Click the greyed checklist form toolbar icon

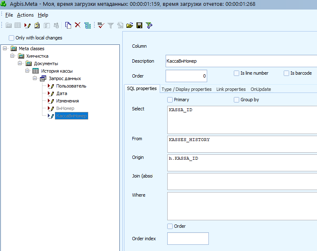(47, 25)
